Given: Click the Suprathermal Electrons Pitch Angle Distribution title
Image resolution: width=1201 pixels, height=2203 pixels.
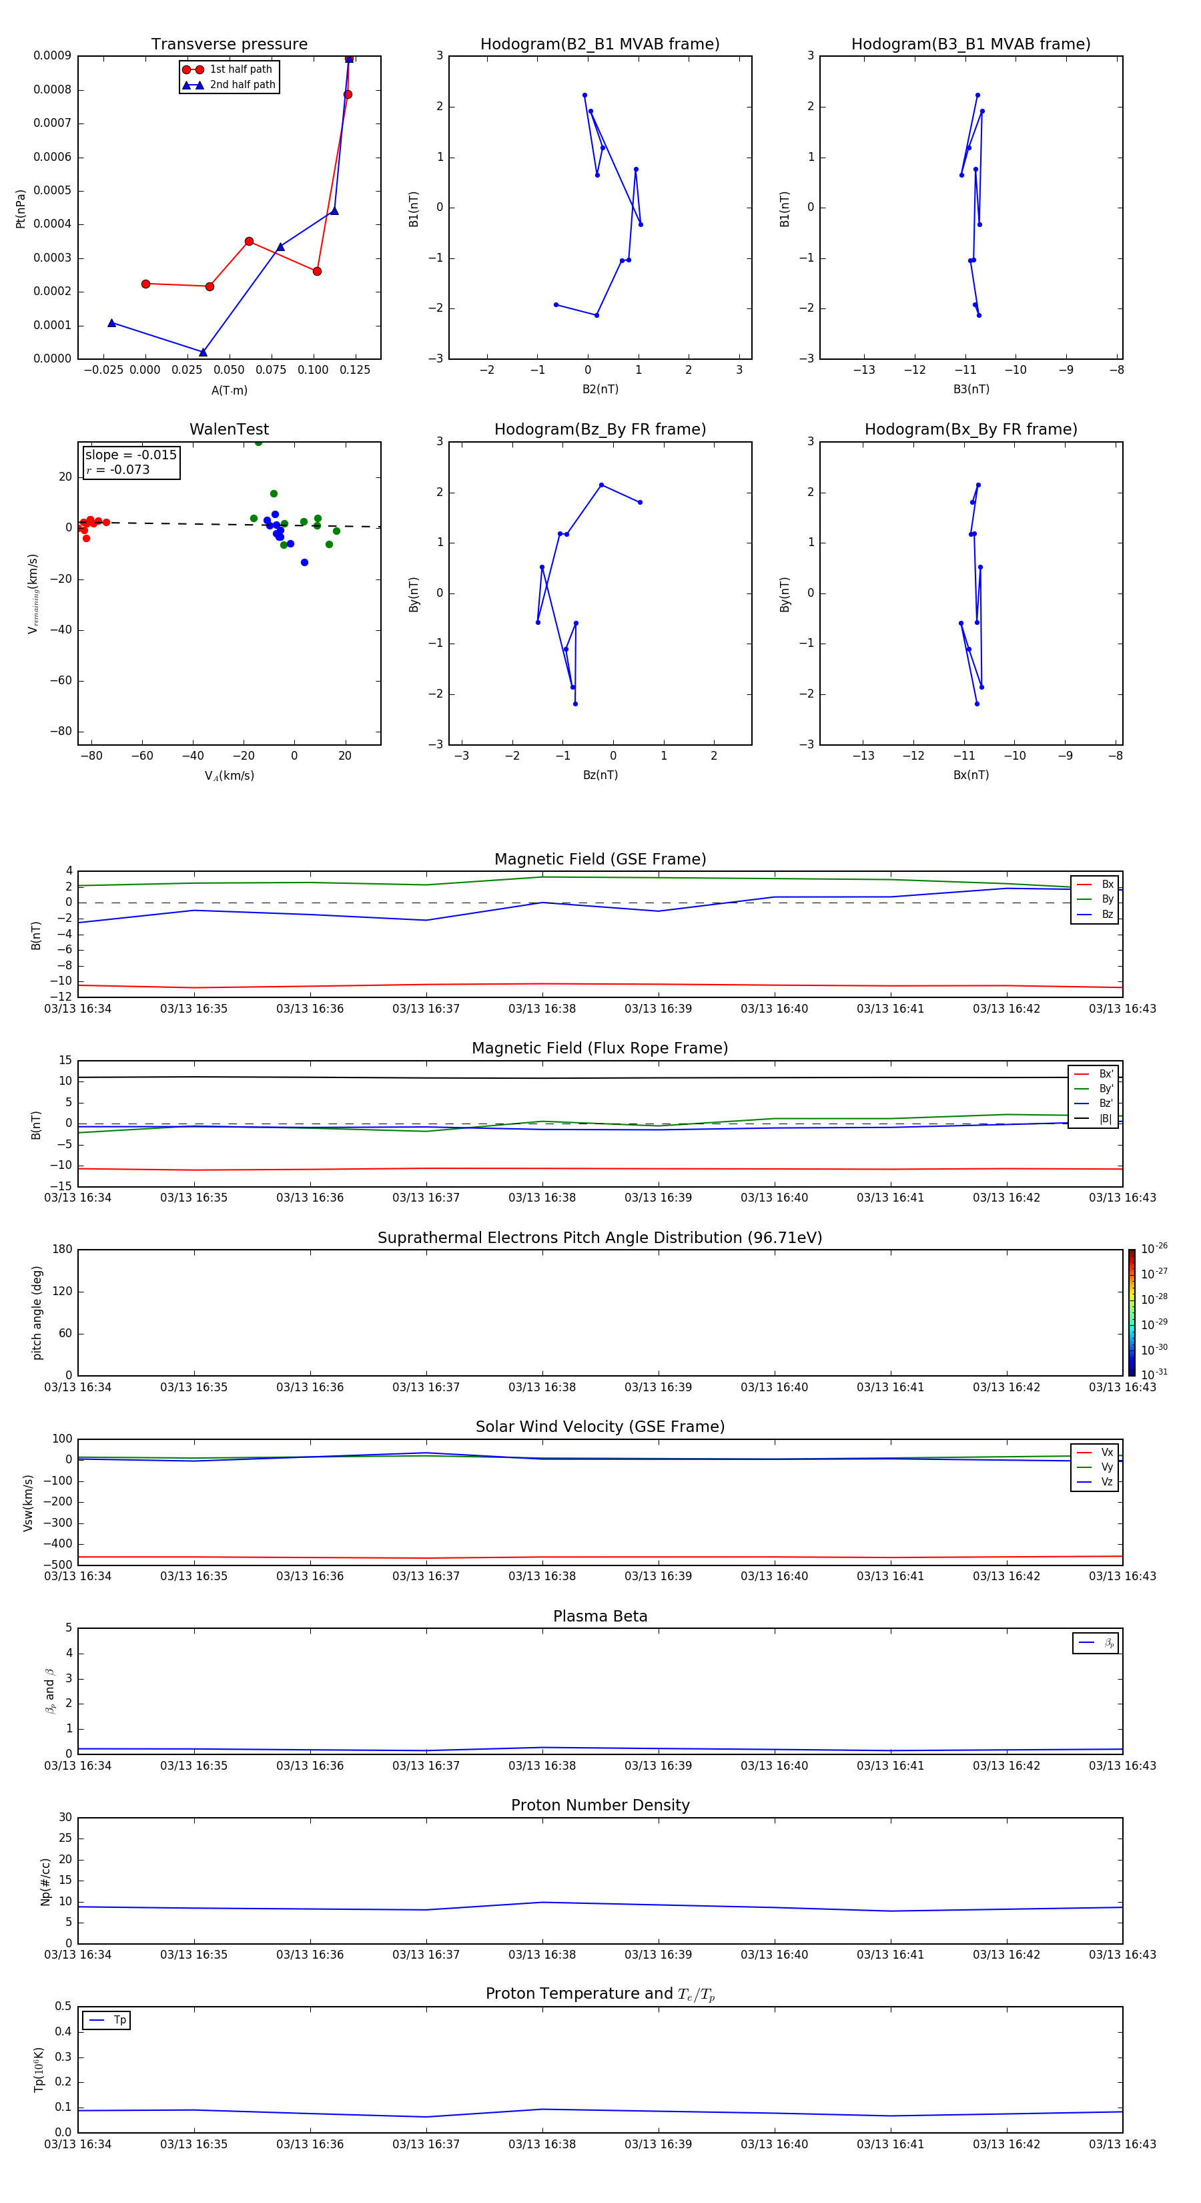Looking at the screenshot, I should (x=600, y=1238).
